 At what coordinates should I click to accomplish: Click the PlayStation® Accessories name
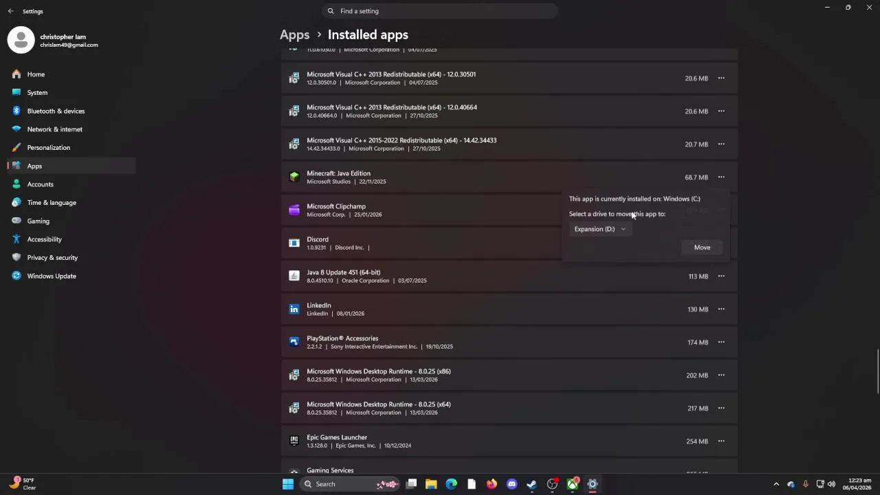pos(342,338)
